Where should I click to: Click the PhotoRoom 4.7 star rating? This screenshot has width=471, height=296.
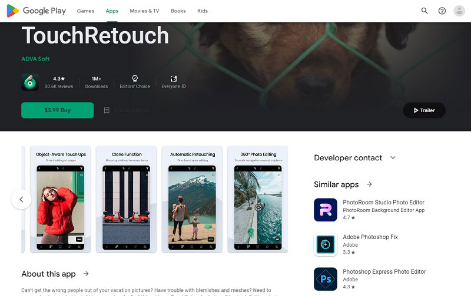pyautogui.click(x=349, y=217)
